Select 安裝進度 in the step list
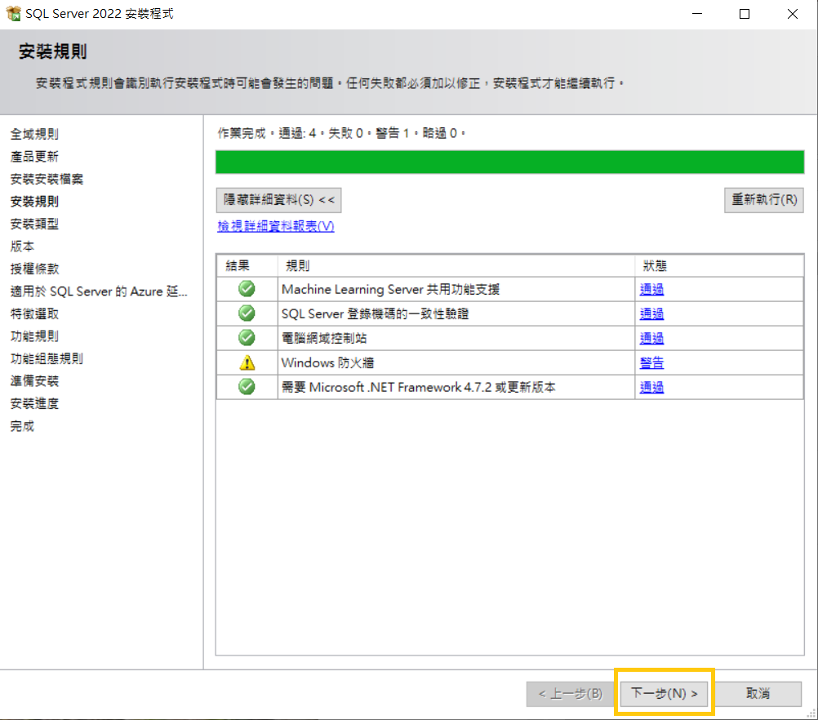The width and height of the screenshot is (818, 720). [x=34, y=403]
